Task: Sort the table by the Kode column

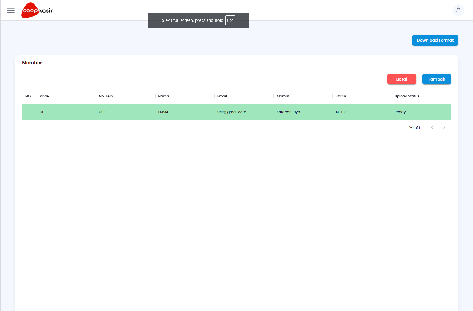Action: (44, 96)
